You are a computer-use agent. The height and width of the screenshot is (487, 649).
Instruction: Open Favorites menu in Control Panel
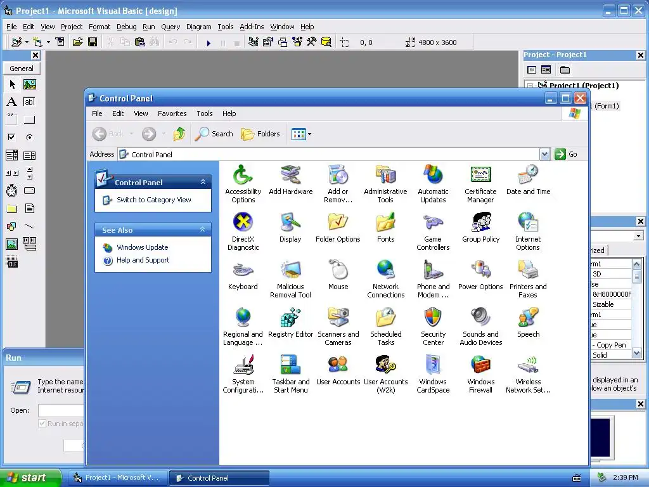[172, 114]
